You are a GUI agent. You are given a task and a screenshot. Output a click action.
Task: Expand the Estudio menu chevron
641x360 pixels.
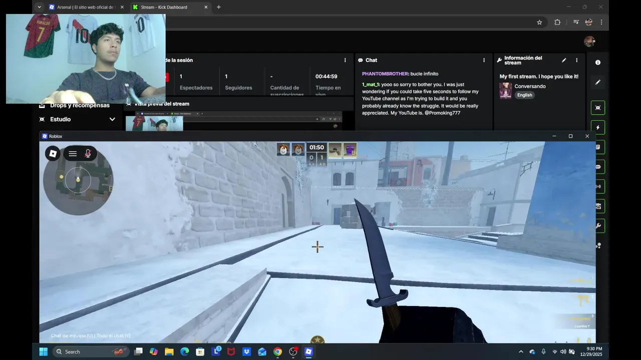[112, 119]
